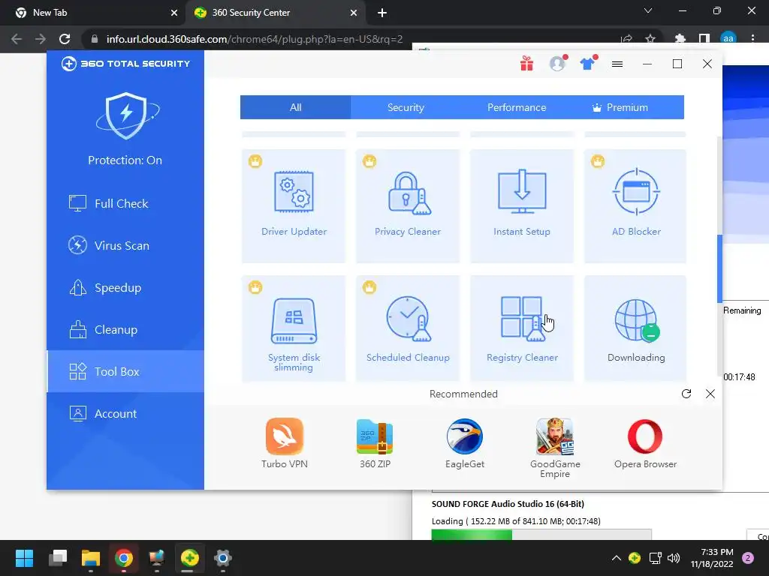Switch to the Security tab
Viewport: 769px width, 576px height.
(x=406, y=107)
